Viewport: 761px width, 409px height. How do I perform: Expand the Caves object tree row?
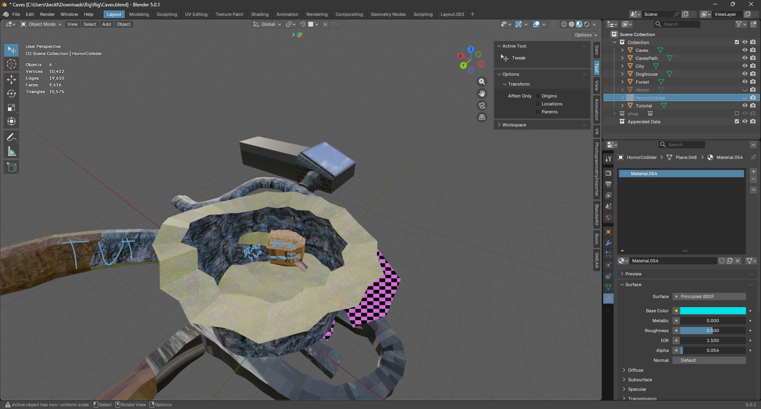click(x=622, y=50)
